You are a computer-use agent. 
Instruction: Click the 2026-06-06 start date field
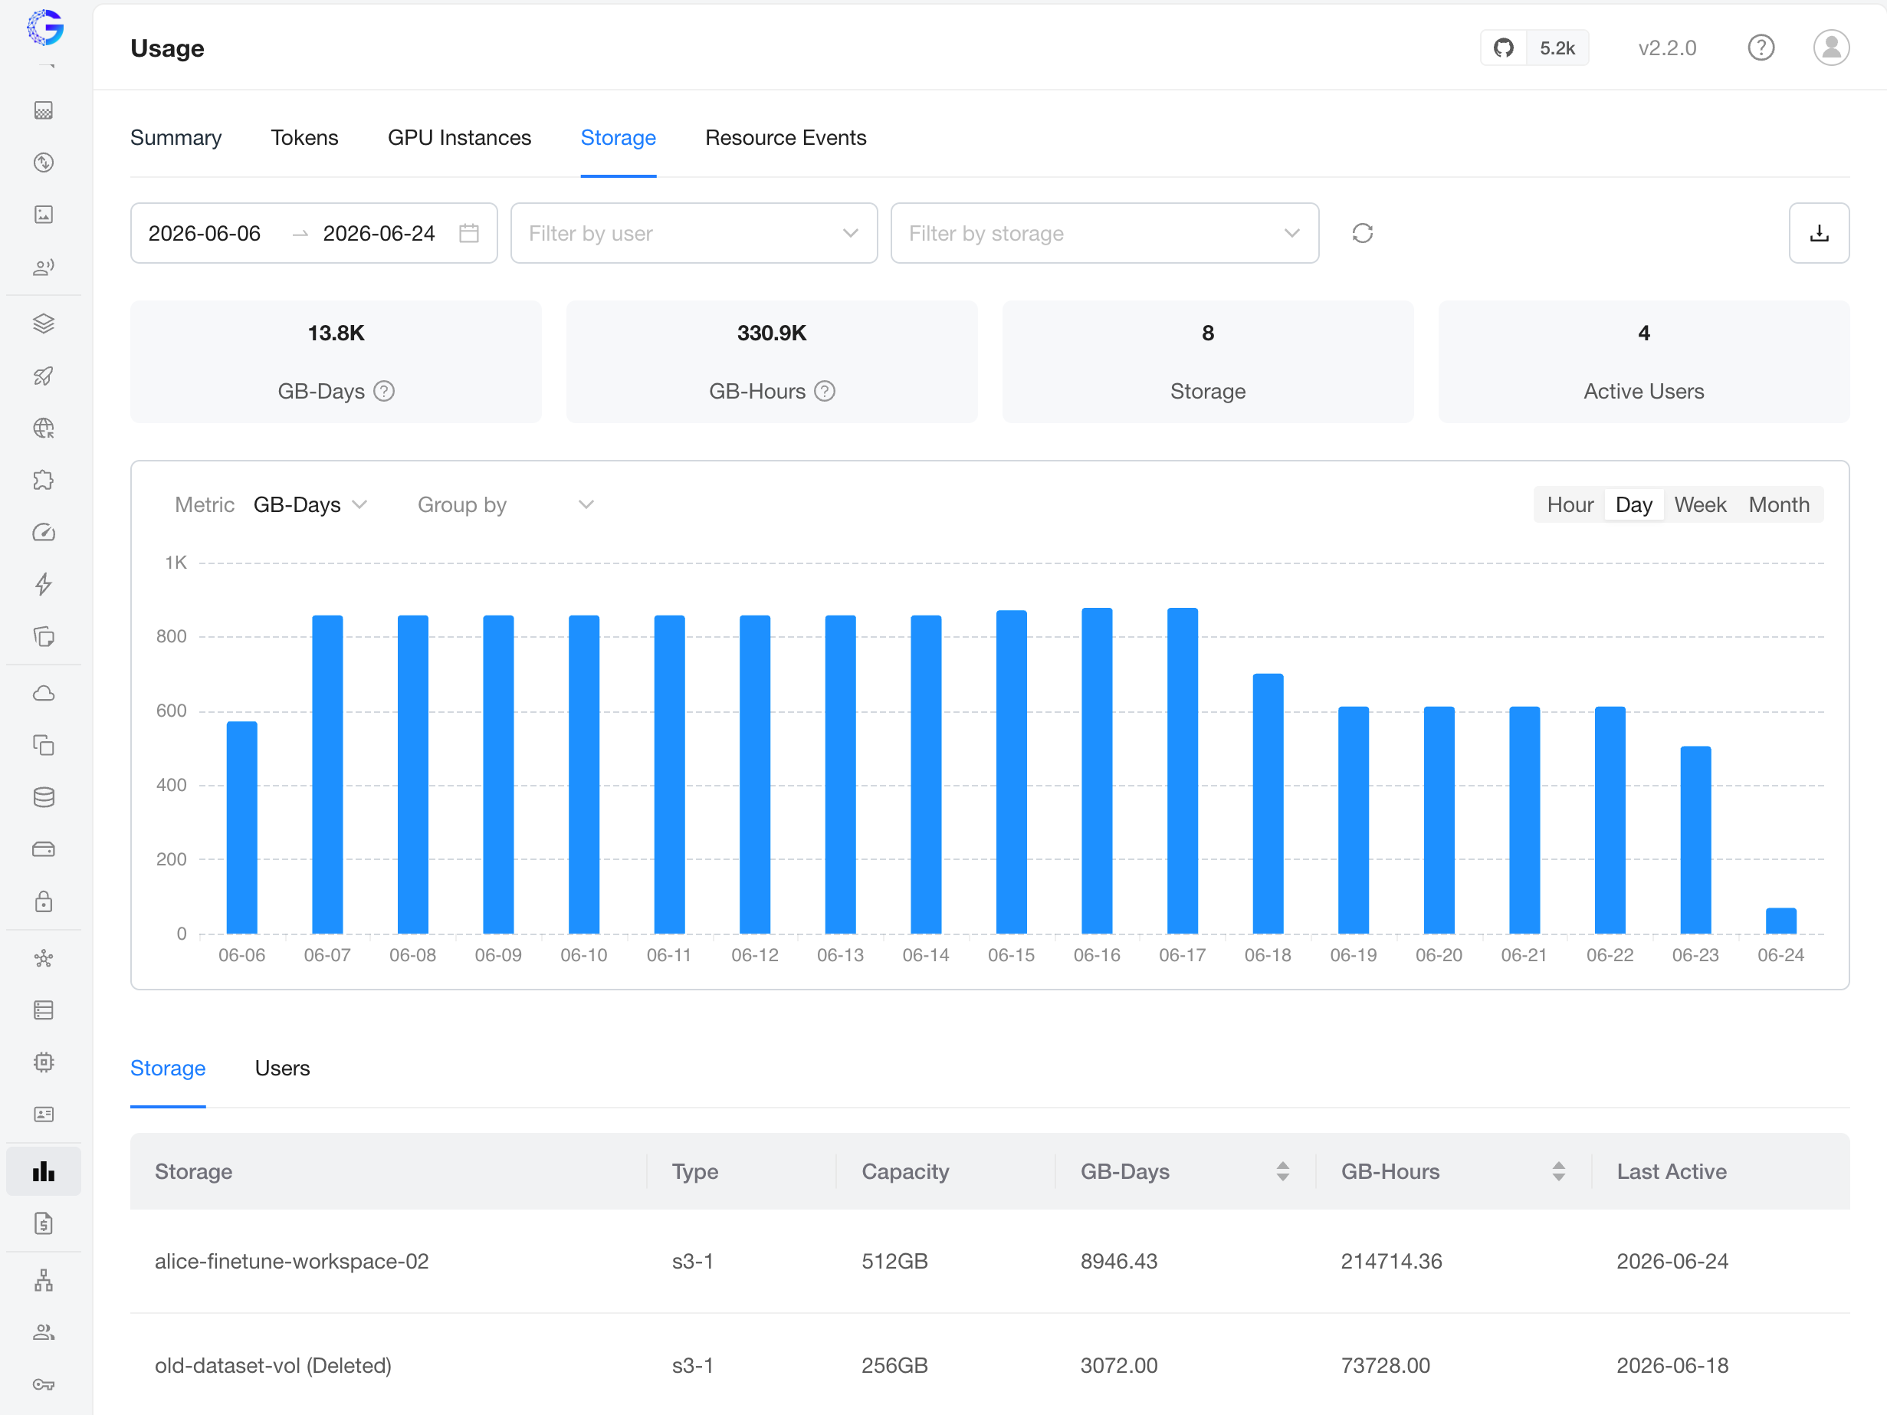[x=205, y=233]
